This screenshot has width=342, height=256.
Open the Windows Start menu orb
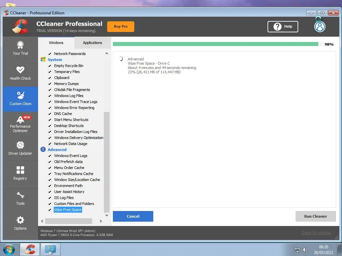[9, 249]
